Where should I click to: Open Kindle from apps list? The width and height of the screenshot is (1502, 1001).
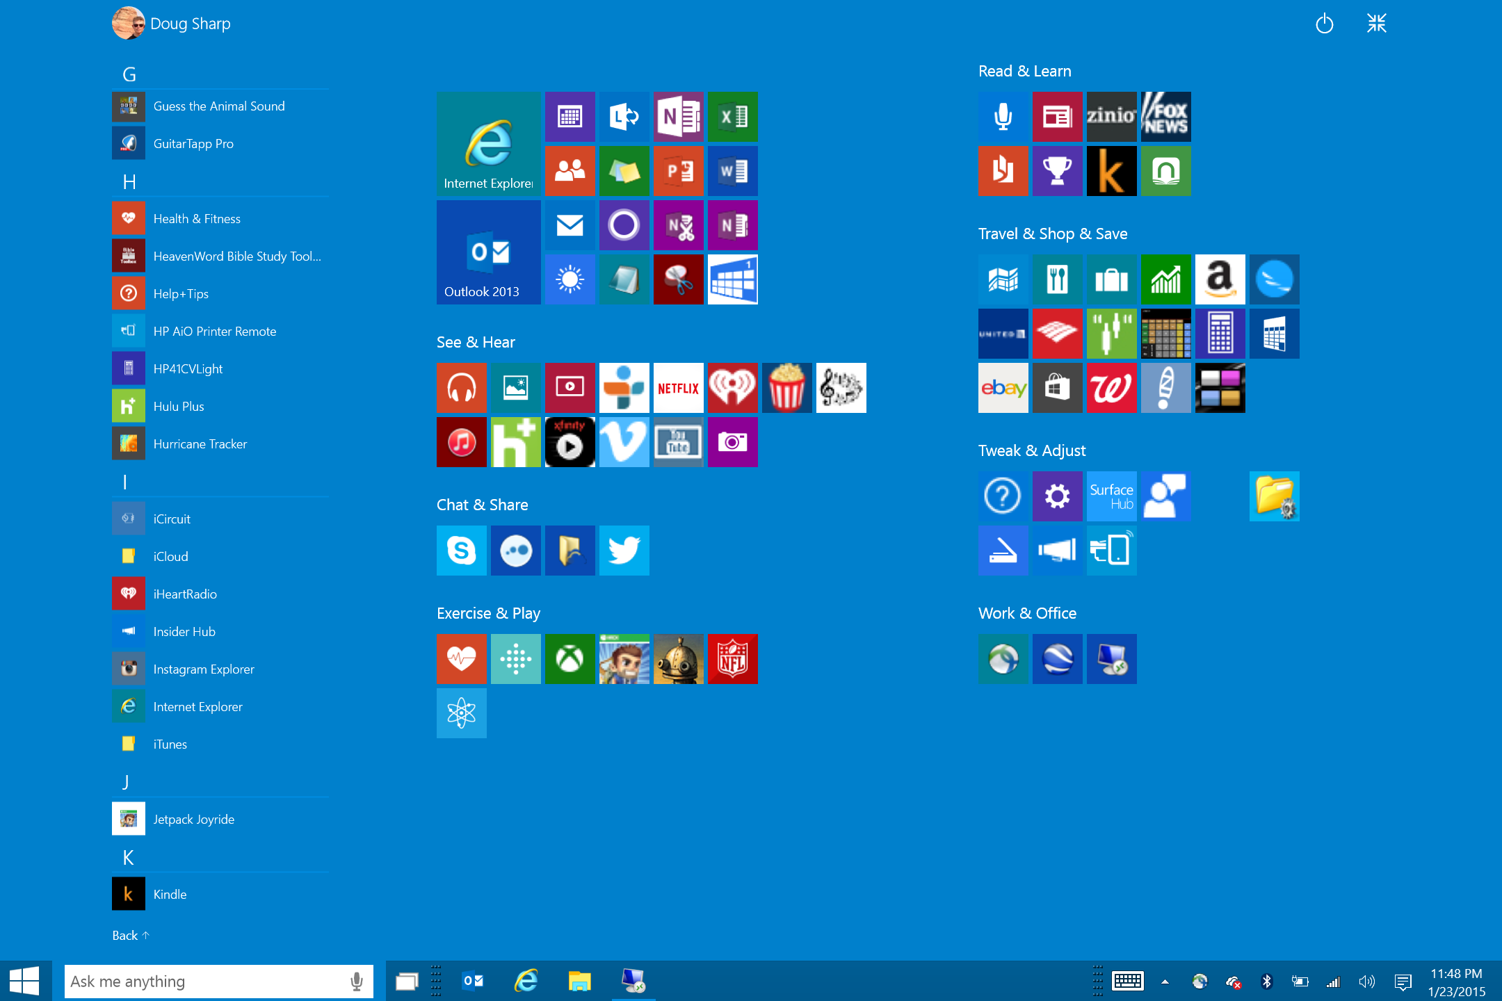(220, 895)
